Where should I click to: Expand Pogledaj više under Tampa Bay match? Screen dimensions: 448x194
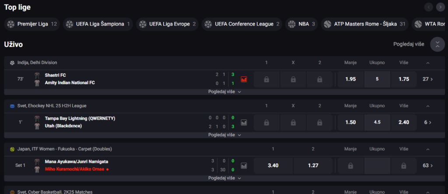coord(224,135)
